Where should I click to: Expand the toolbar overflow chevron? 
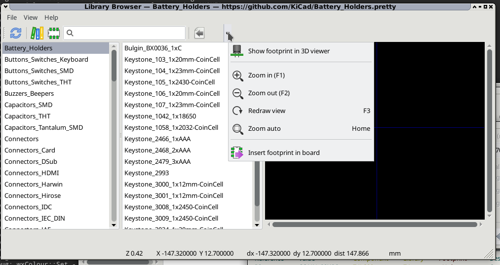227,33
